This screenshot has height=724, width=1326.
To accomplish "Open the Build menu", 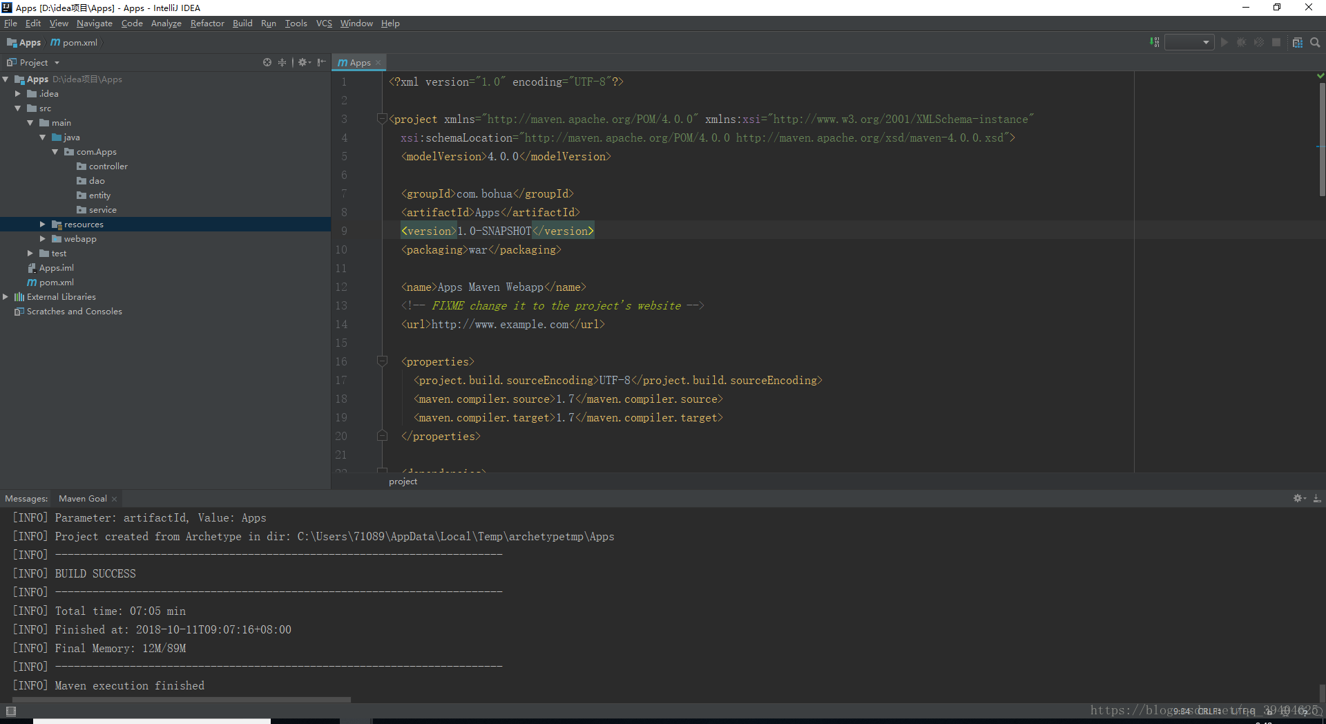I will point(242,23).
